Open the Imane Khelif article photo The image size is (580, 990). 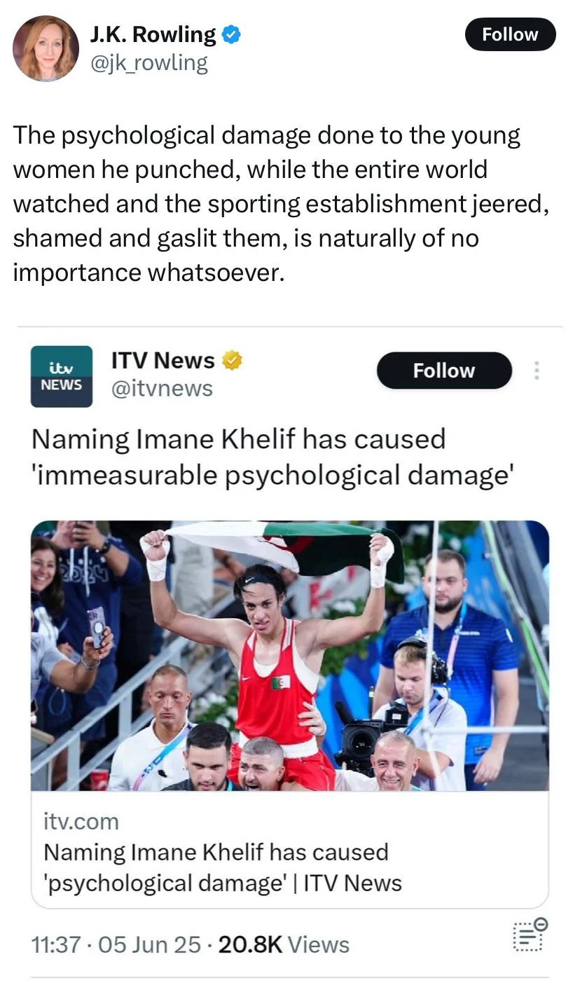pyautogui.click(x=290, y=656)
